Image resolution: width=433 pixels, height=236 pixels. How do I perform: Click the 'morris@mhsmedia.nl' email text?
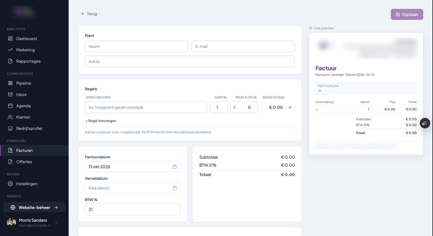pos(35,226)
